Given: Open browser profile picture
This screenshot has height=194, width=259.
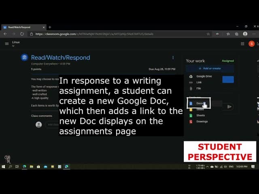Looking at the screenshot, I should click(x=245, y=34).
